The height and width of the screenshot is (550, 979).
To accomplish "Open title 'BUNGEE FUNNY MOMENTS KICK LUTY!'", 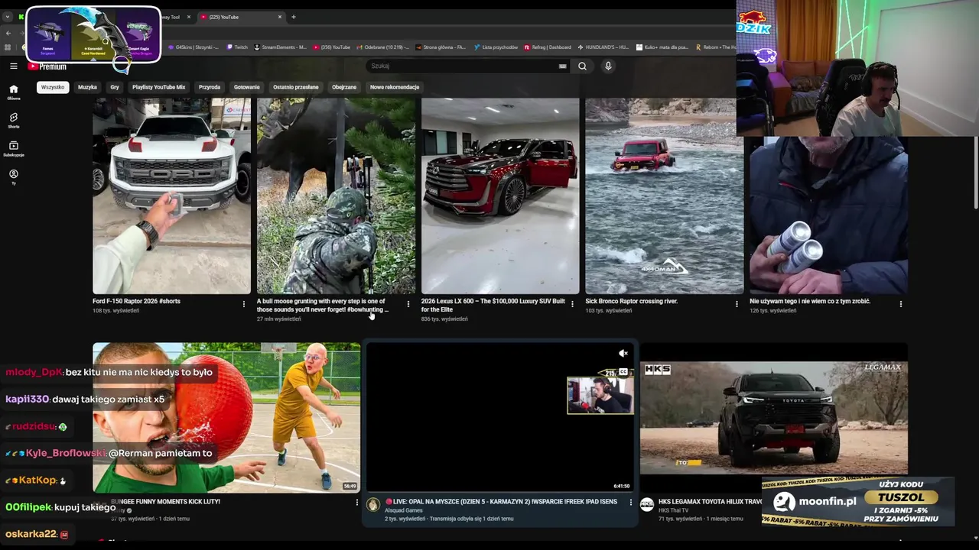I will (165, 502).
